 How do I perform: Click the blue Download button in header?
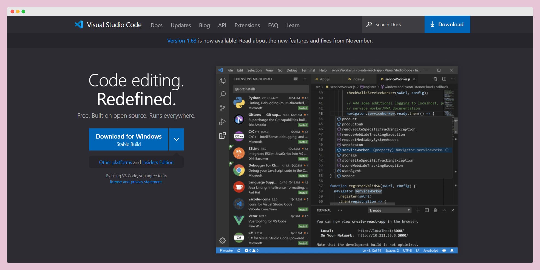[447, 24]
